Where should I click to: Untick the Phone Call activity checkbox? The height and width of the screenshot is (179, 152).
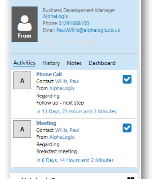point(127,79)
